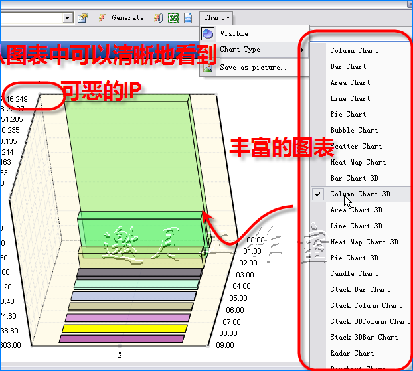The width and height of the screenshot is (413, 371).
Task: Select Bar Chart 3D type
Action: coord(354,178)
